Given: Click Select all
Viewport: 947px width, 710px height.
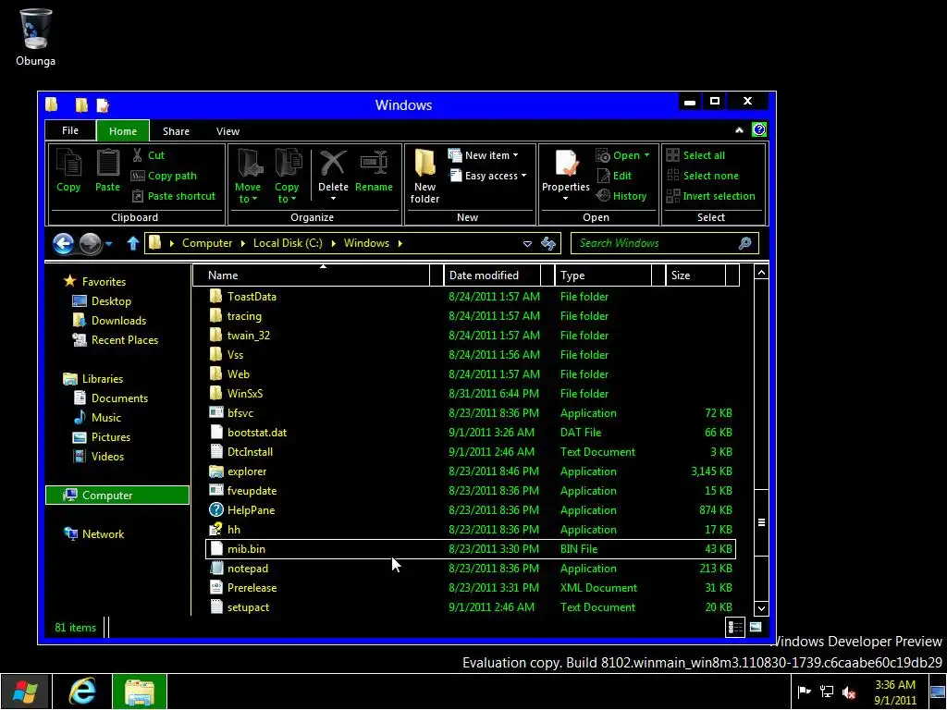Looking at the screenshot, I should [695, 155].
